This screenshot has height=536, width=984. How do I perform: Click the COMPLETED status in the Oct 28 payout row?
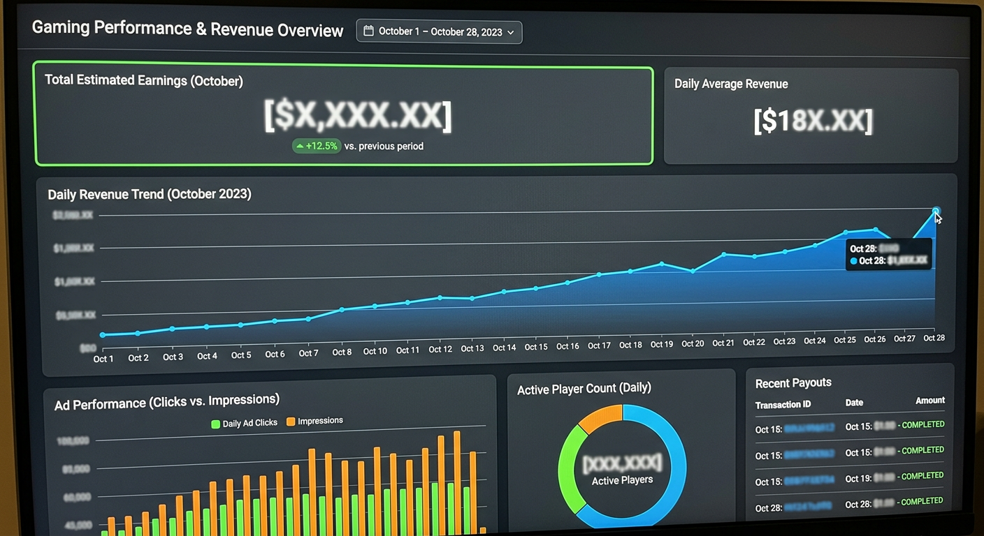[x=922, y=501]
